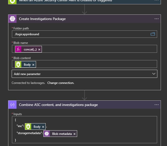Click the Blob metadata storage icon

click(x=47, y=134)
